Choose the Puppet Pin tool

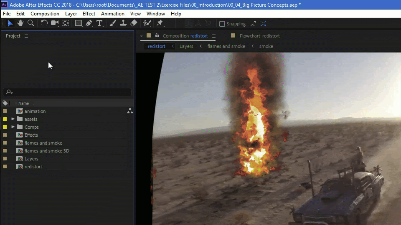[160, 23]
